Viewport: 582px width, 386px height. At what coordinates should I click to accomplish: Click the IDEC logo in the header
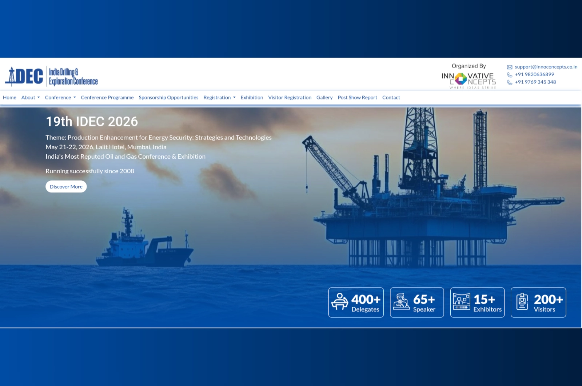click(x=51, y=76)
